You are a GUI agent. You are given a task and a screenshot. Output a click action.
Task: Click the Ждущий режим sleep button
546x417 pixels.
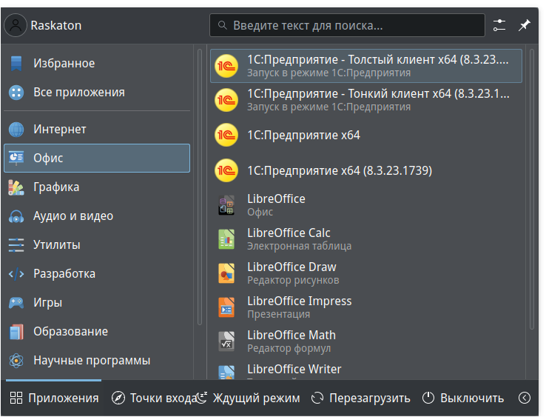(249, 398)
